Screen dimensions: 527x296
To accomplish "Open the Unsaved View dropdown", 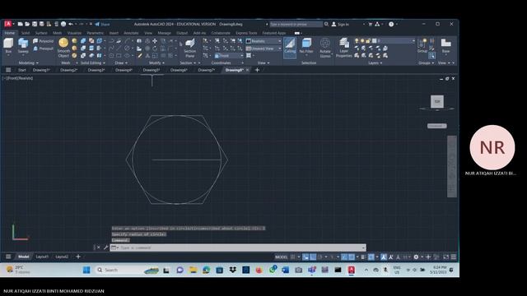I will point(263,49).
